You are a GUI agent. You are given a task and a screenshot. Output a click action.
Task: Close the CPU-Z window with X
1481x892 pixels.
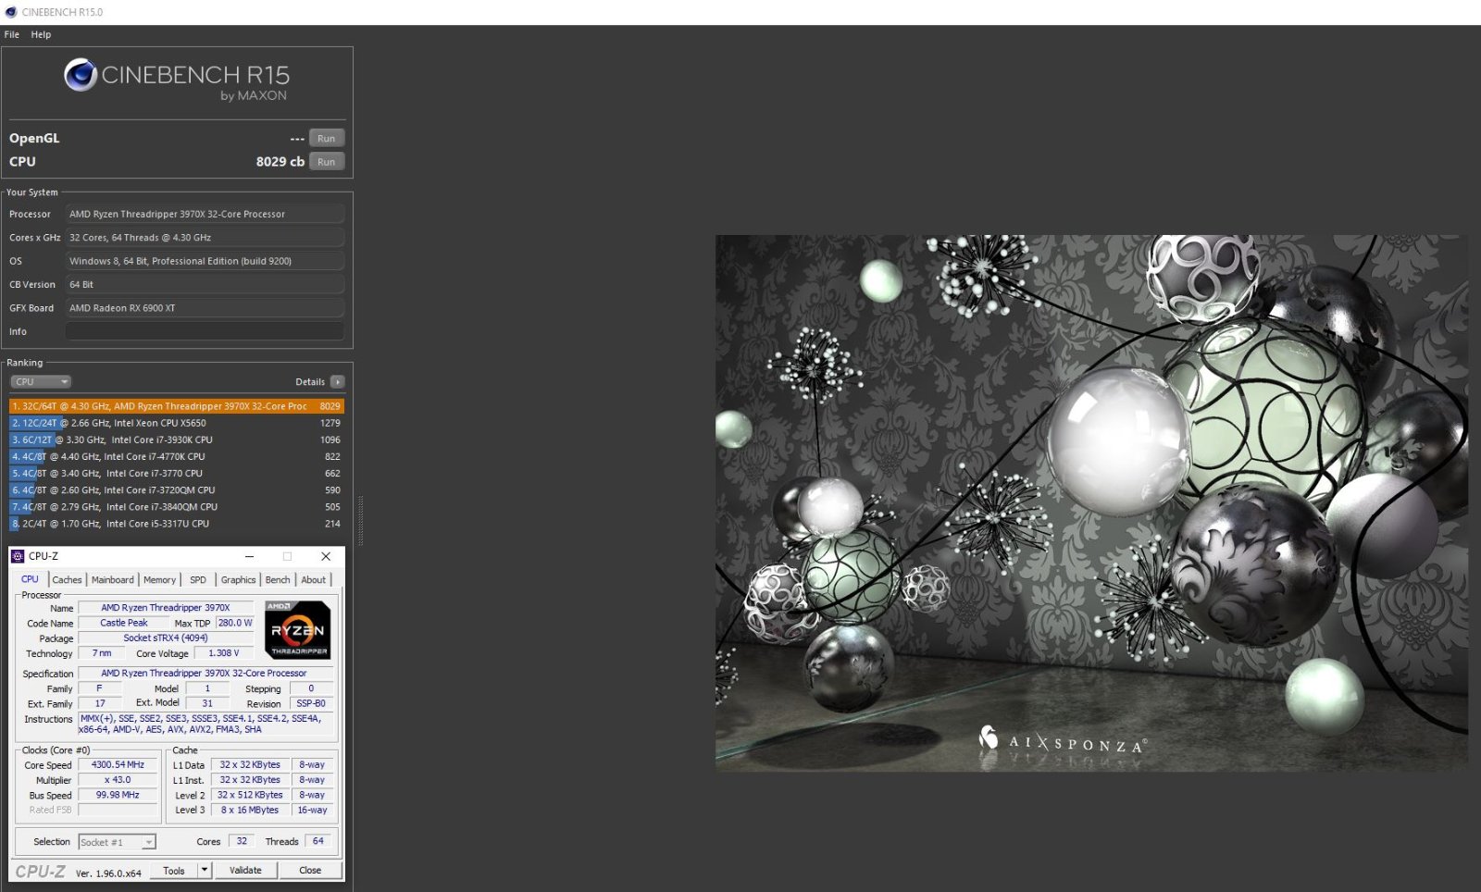click(326, 556)
